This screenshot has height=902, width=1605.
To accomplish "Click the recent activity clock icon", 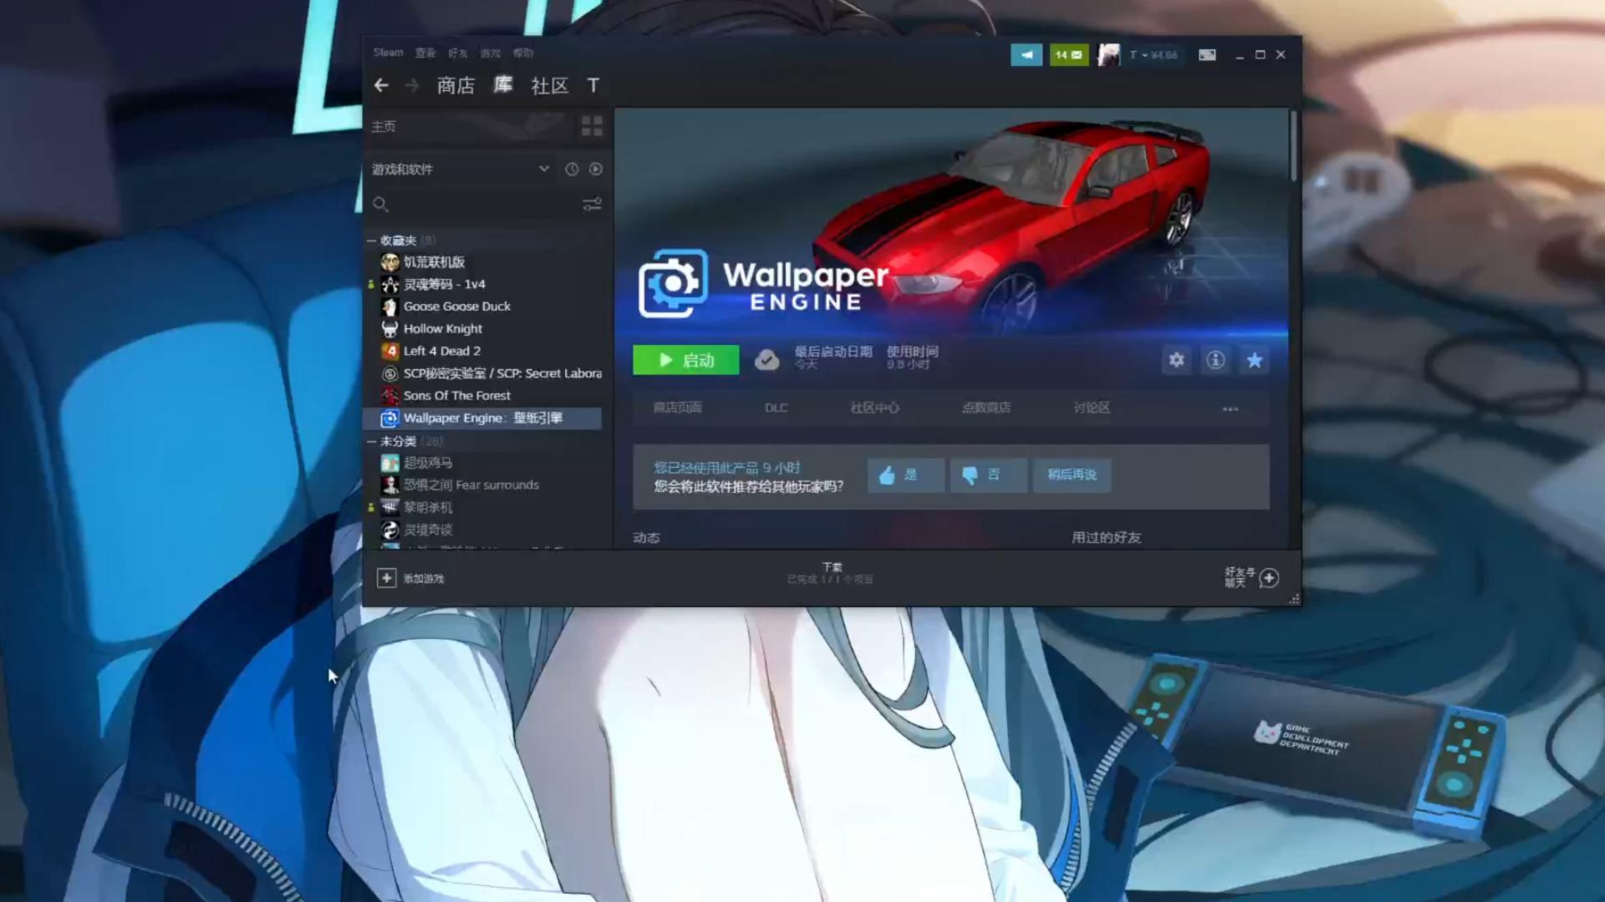I will [x=572, y=170].
